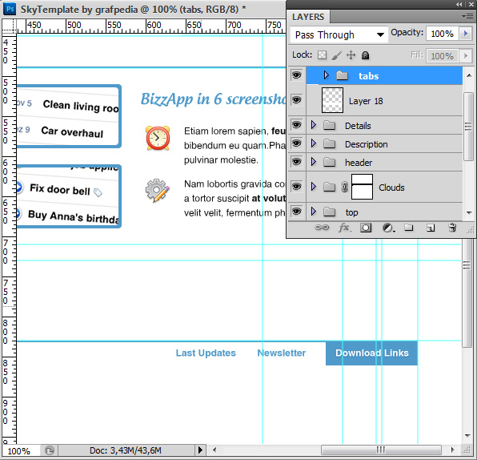Select the Description layer group row
477x460 pixels.
(x=384, y=143)
